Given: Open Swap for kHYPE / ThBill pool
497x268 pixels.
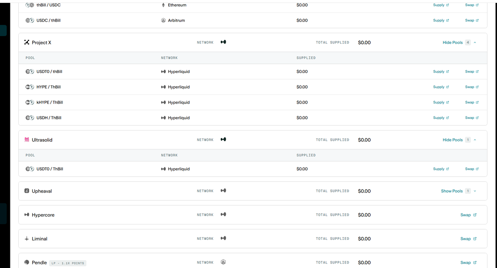Looking at the screenshot, I should (x=472, y=102).
